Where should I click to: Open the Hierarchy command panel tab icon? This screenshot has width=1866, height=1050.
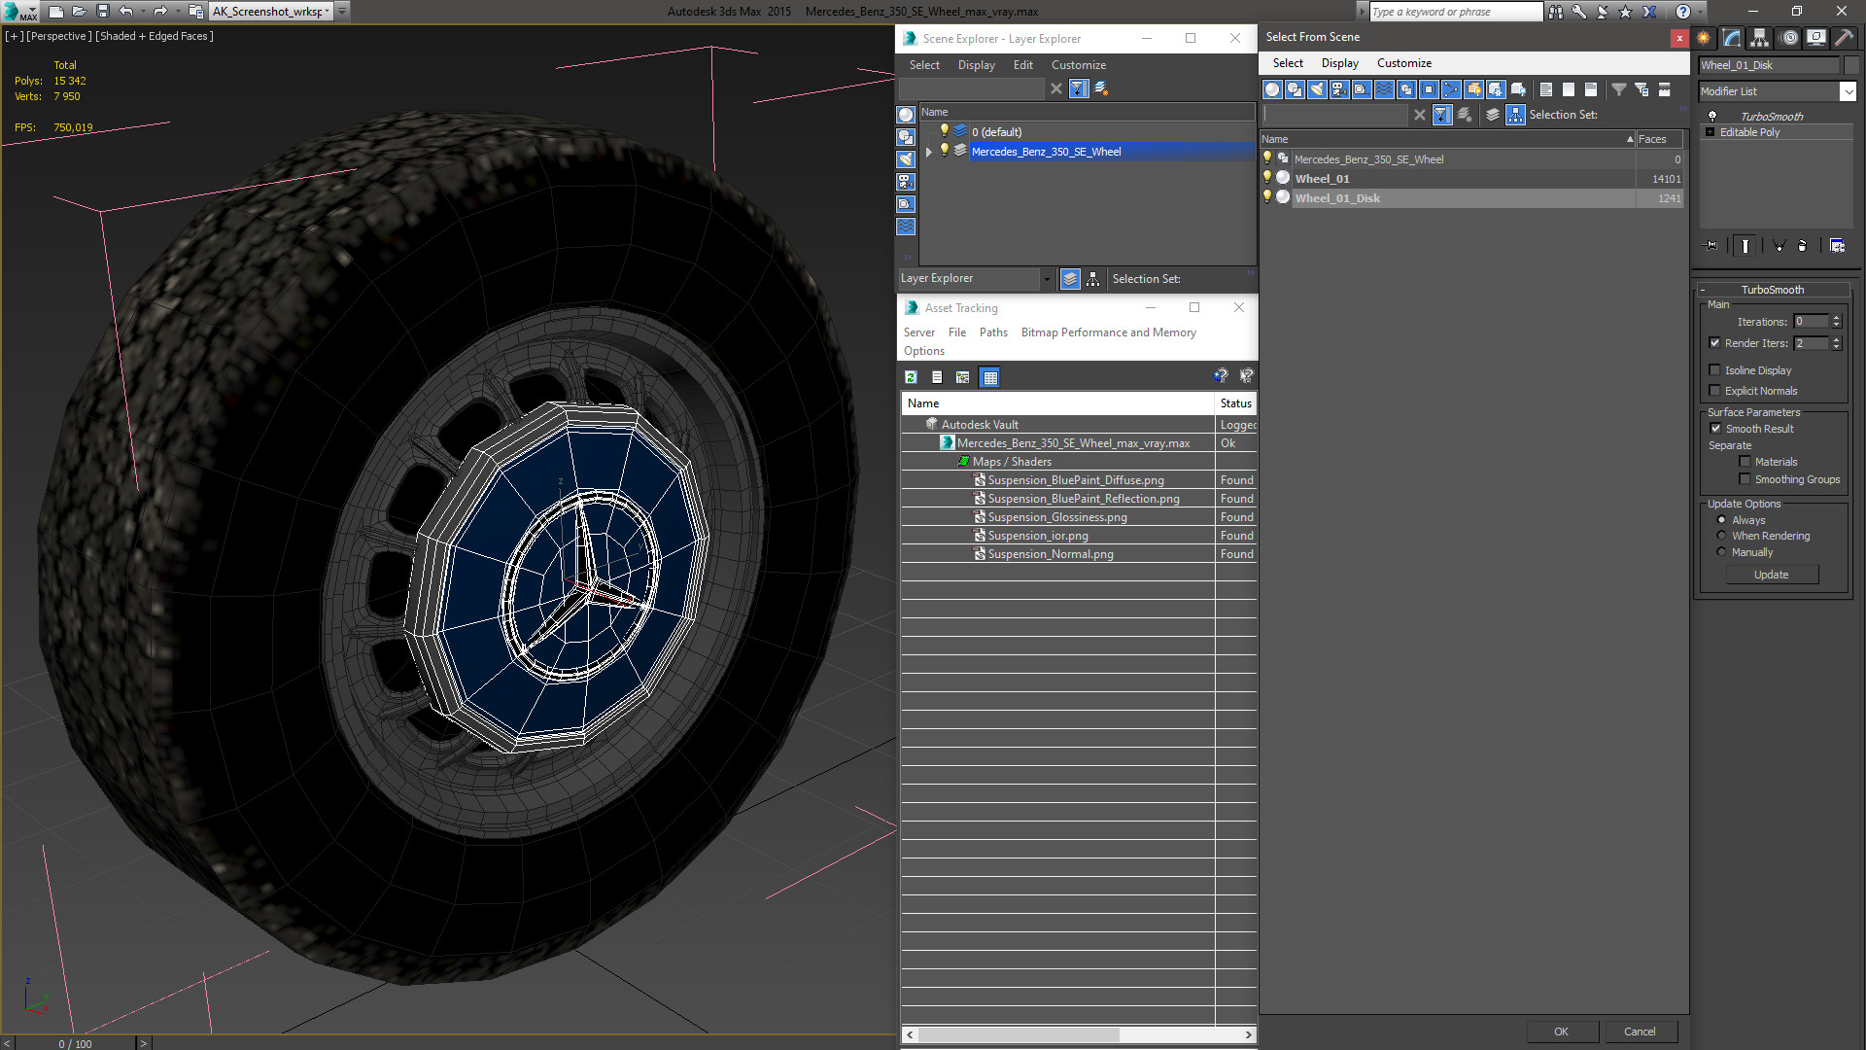[x=1760, y=38]
